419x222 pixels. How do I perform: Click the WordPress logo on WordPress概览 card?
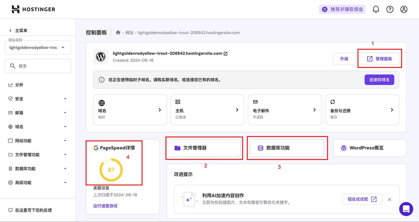344,148
